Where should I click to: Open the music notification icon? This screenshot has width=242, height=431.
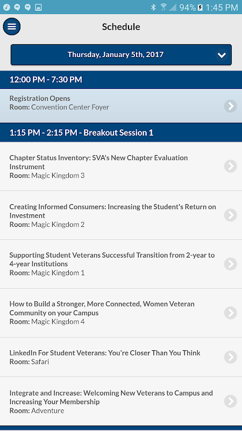tap(6, 8)
